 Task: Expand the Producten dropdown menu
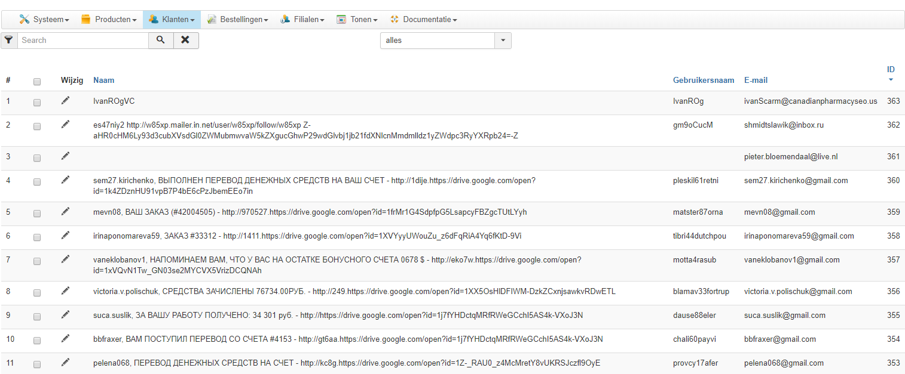[109, 20]
